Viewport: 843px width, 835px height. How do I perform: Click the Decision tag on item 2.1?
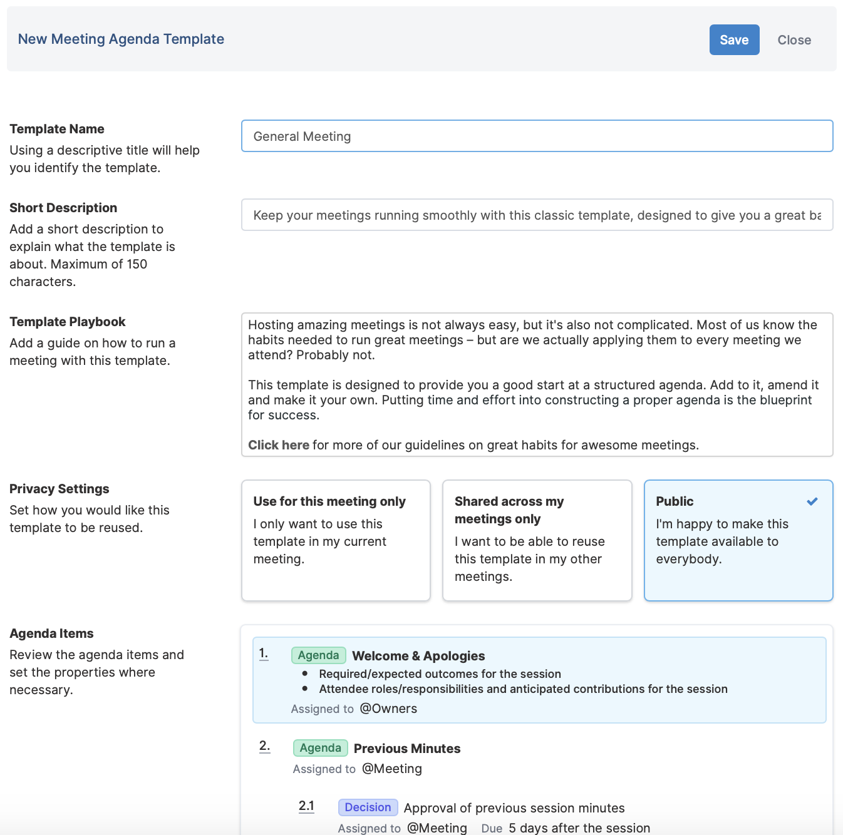tap(368, 807)
